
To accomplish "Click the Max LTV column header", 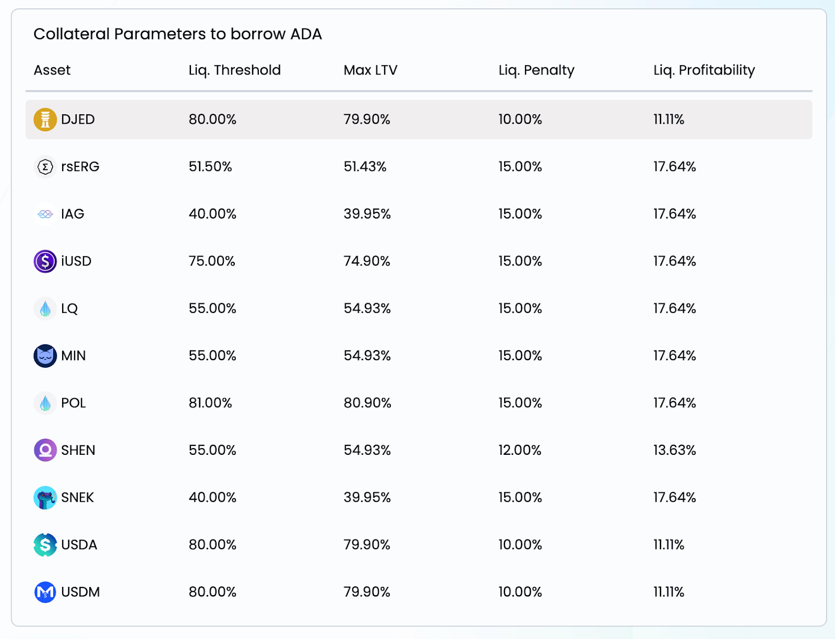I will point(370,70).
